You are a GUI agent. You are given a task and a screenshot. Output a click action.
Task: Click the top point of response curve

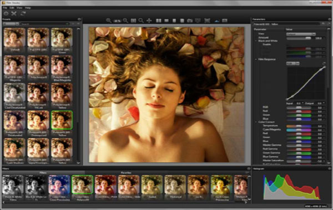pos(325,67)
